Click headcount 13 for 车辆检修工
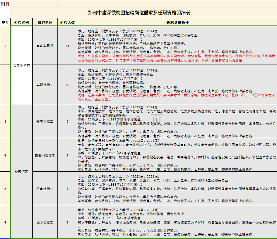The image size is (277, 239). (67, 85)
